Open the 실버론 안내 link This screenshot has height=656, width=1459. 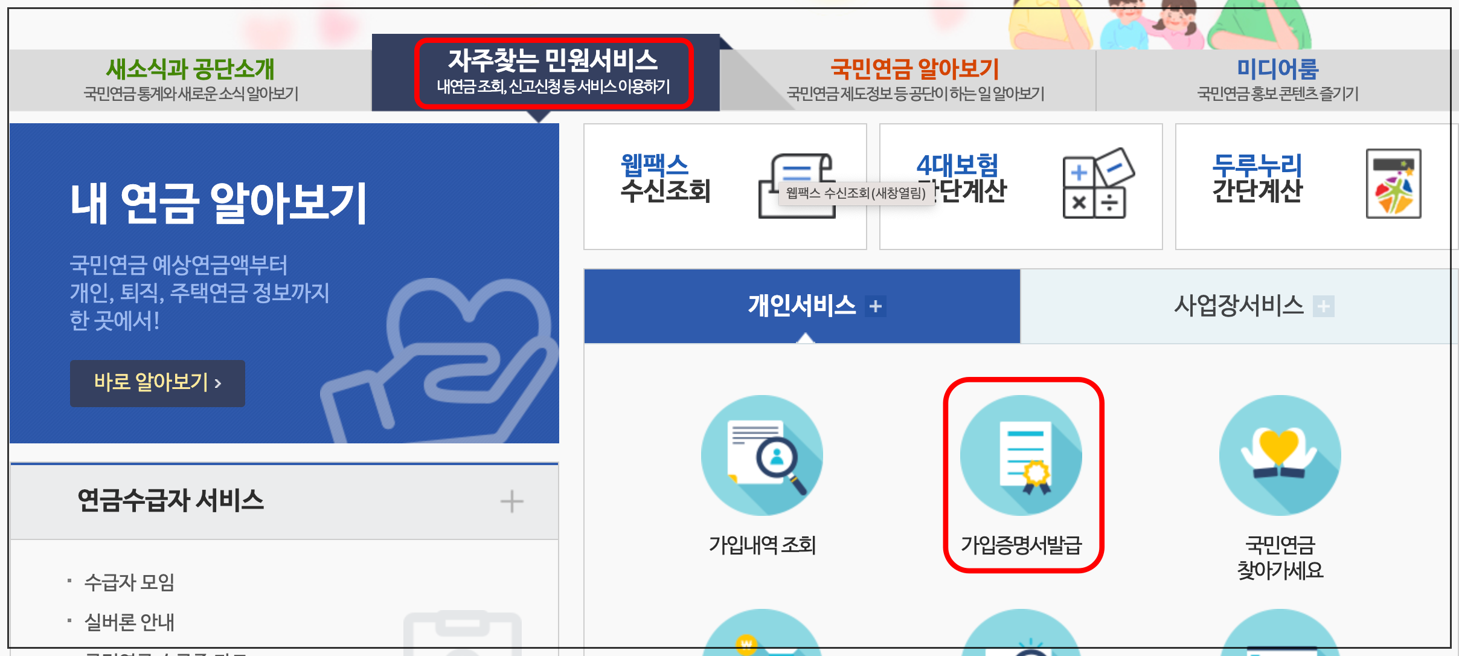[129, 622]
